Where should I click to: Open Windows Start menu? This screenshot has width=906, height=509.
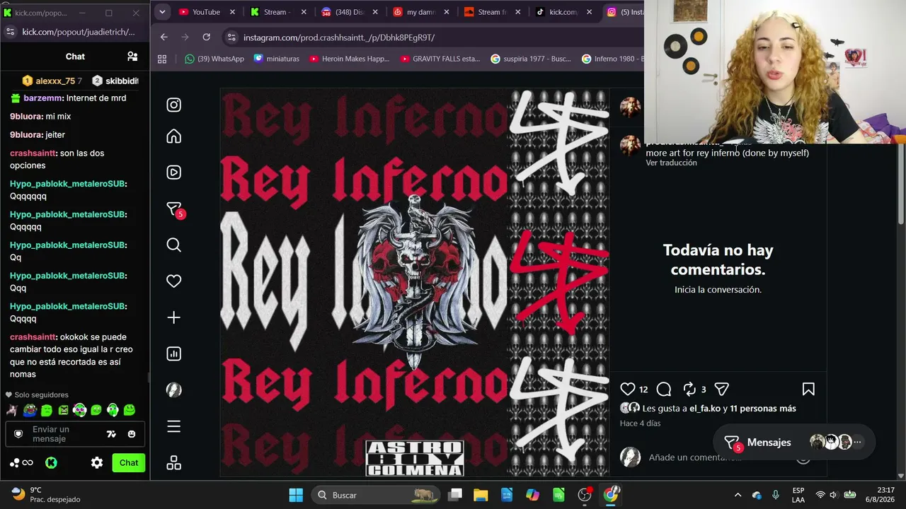coord(296,495)
